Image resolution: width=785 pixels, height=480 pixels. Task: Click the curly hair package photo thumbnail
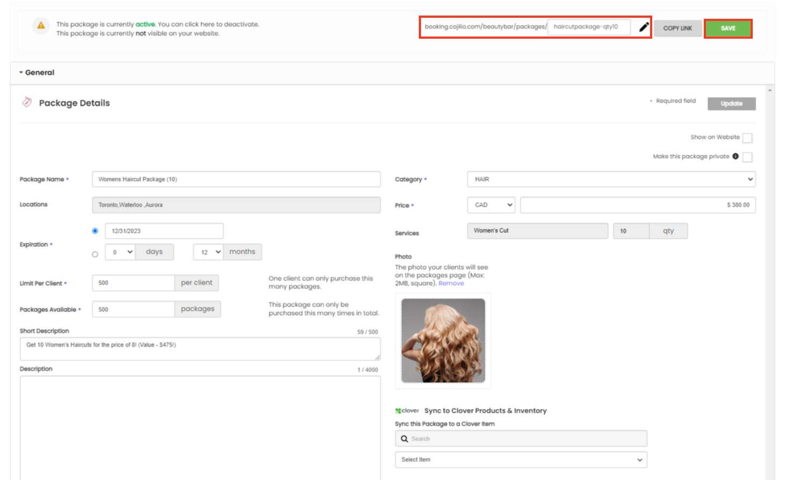443,341
